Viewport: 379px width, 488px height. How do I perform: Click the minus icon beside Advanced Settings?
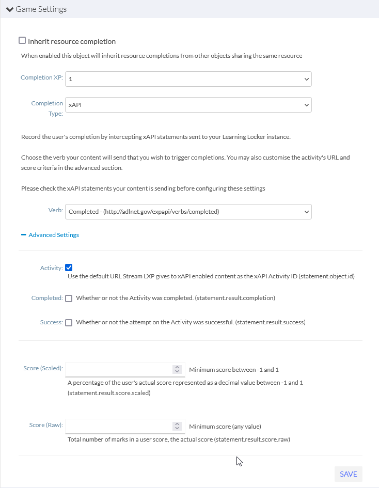pos(23,234)
